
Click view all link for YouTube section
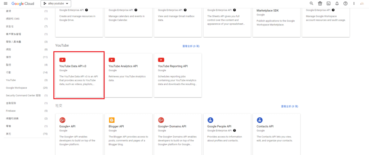[191, 46]
